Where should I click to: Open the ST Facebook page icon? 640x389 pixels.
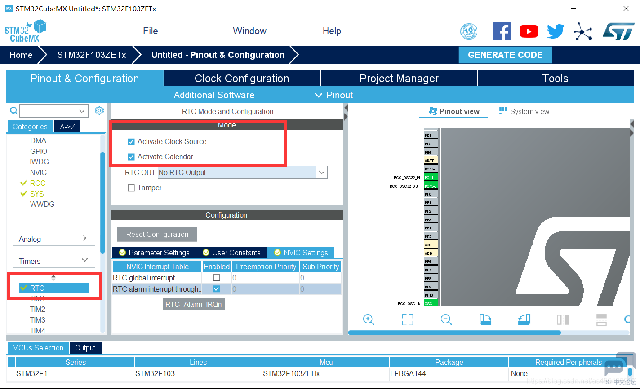pyautogui.click(x=502, y=31)
